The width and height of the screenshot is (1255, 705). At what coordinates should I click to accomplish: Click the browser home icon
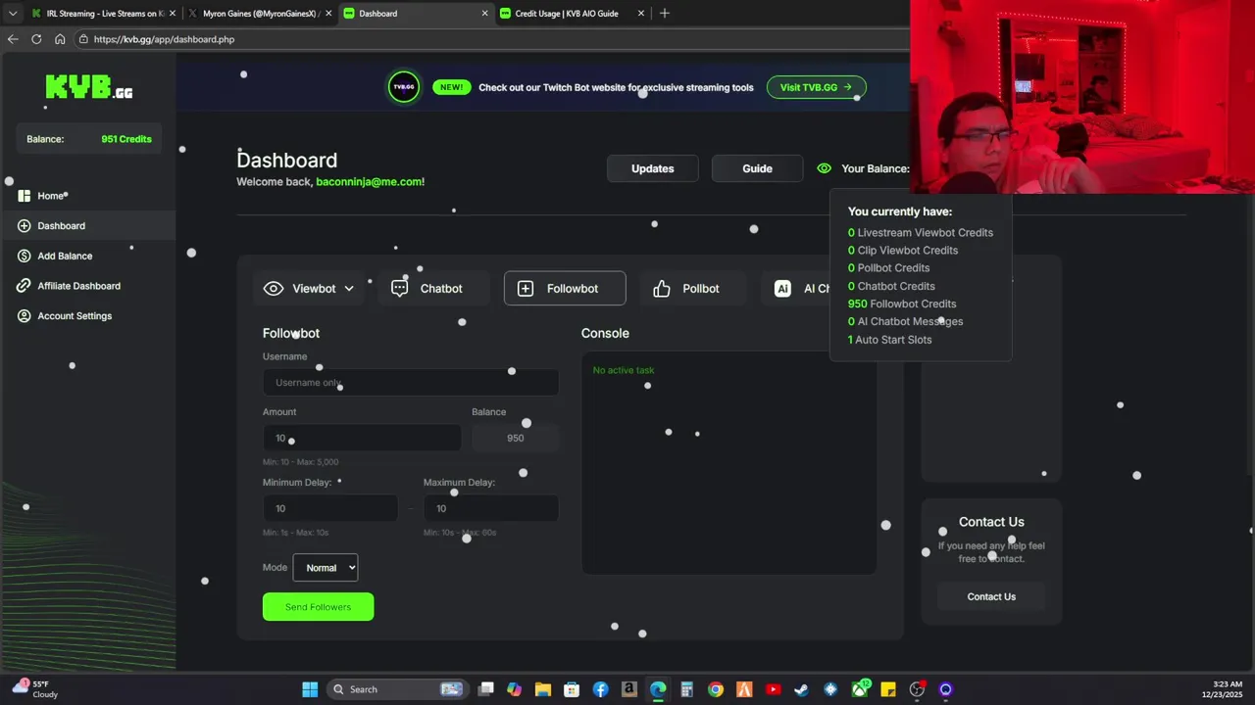60,39
